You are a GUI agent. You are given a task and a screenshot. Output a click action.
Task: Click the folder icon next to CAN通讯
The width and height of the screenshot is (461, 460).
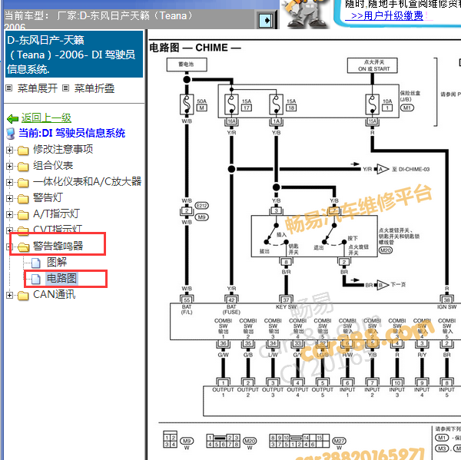pos(23,296)
